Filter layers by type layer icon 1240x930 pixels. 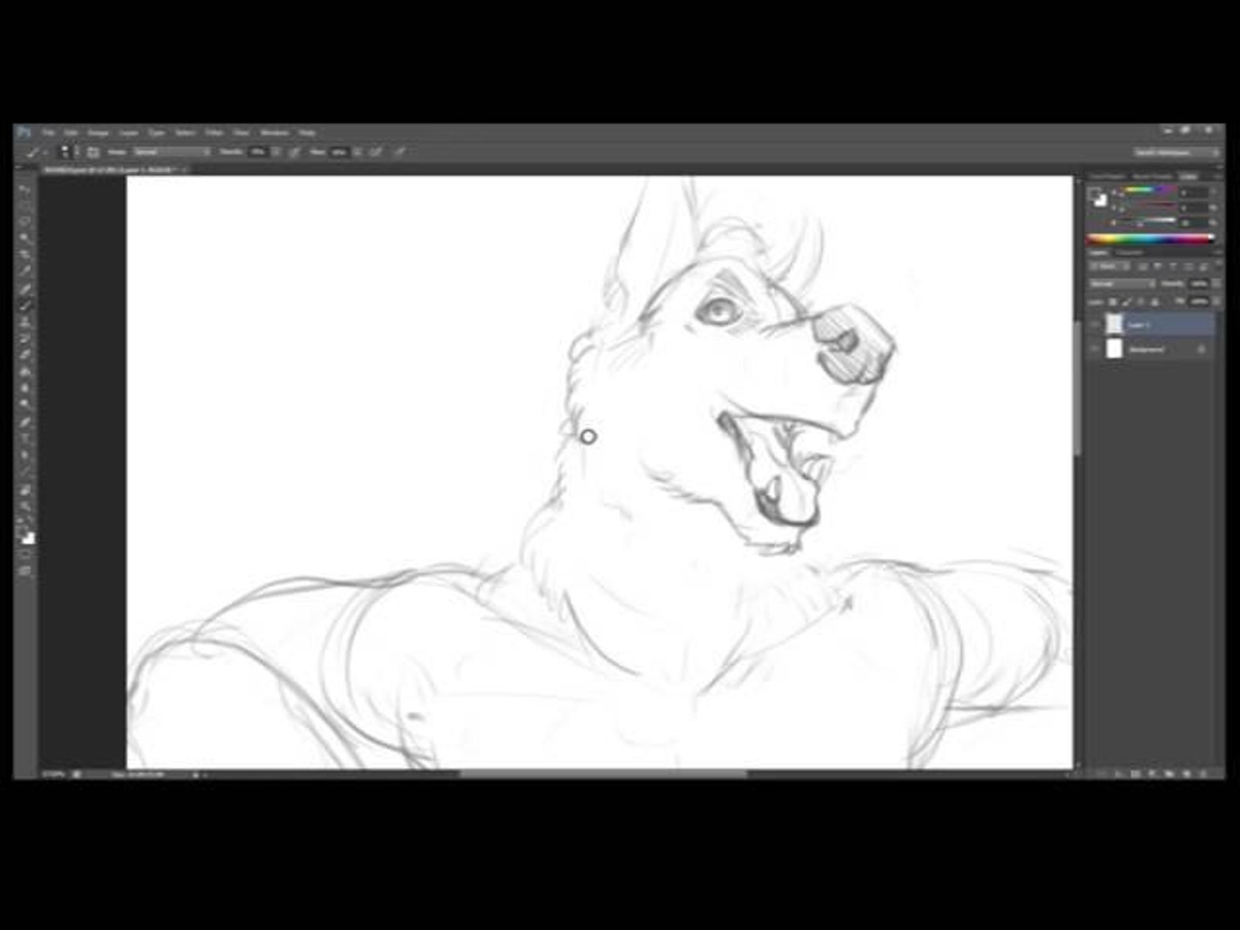pyautogui.click(x=1173, y=267)
